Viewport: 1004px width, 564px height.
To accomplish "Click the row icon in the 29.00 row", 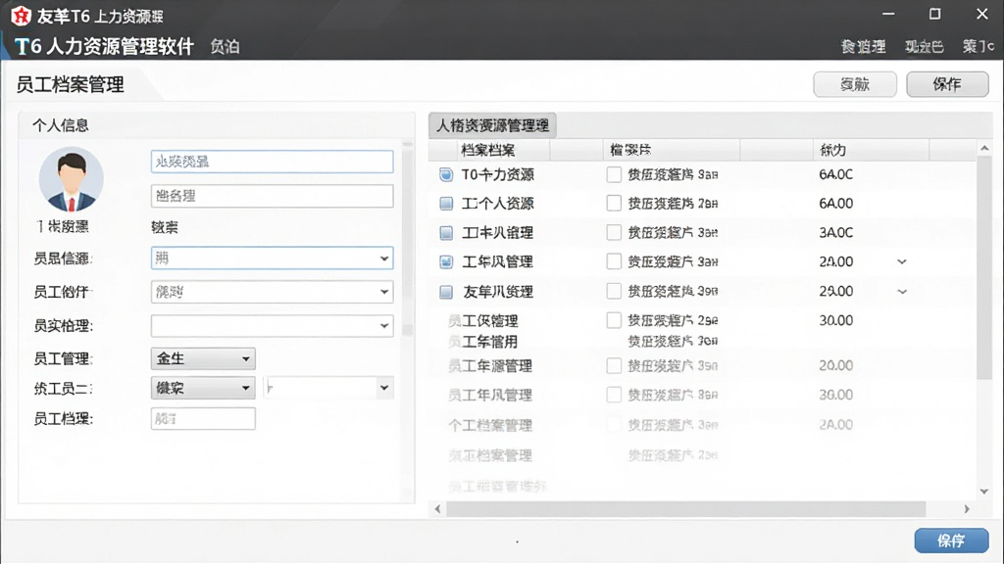I will [446, 292].
